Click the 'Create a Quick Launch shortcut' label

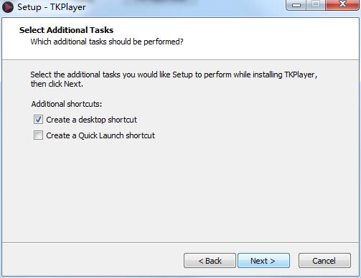(100, 135)
